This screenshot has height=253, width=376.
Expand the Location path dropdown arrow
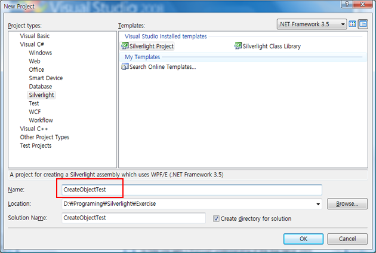[318, 204]
